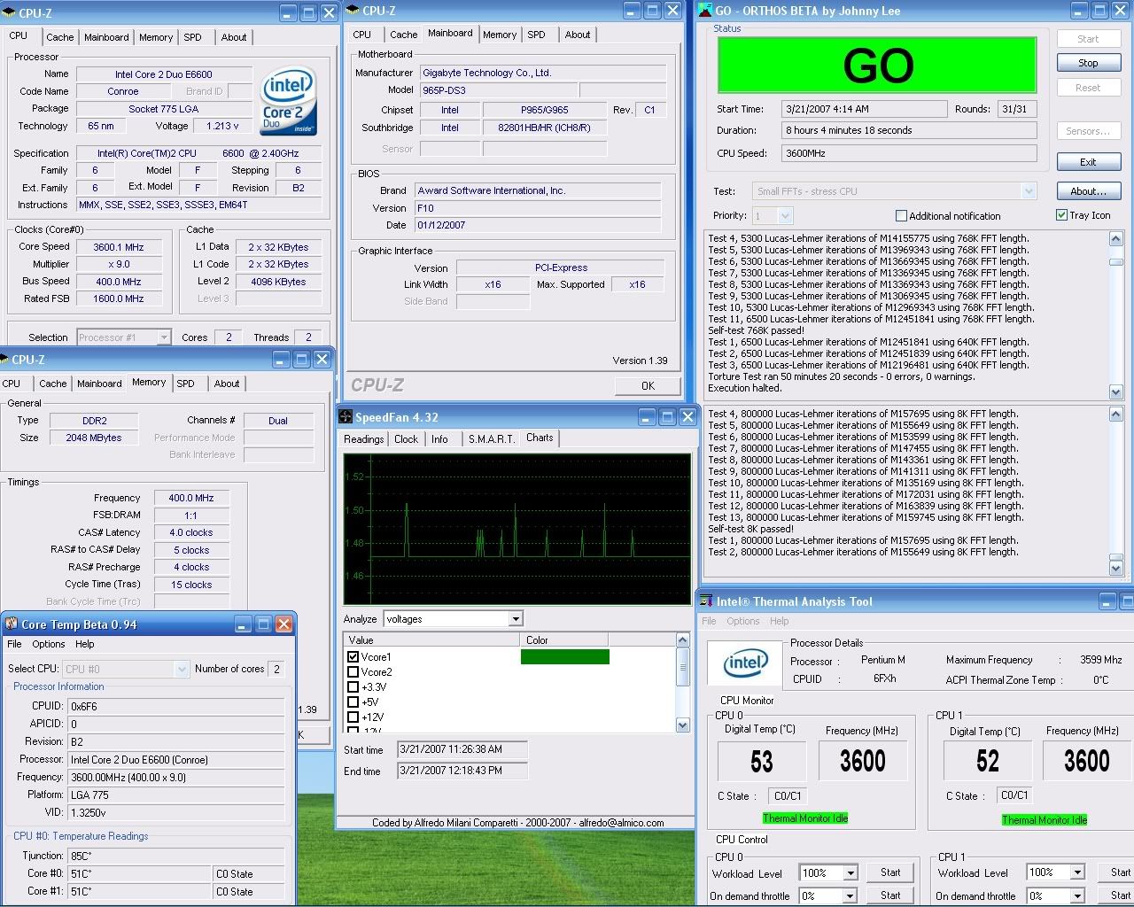Click the CPU-Z CPU window title bar icon
1134x907 pixels.
click(x=9, y=13)
